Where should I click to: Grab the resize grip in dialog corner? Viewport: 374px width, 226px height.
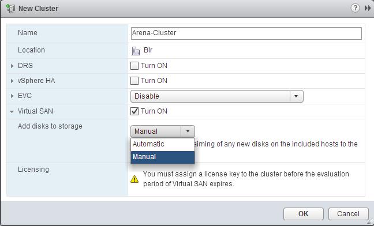coord(371,221)
